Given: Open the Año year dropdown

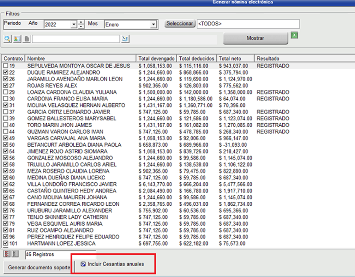Looking at the screenshot, I should [x=73, y=25].
